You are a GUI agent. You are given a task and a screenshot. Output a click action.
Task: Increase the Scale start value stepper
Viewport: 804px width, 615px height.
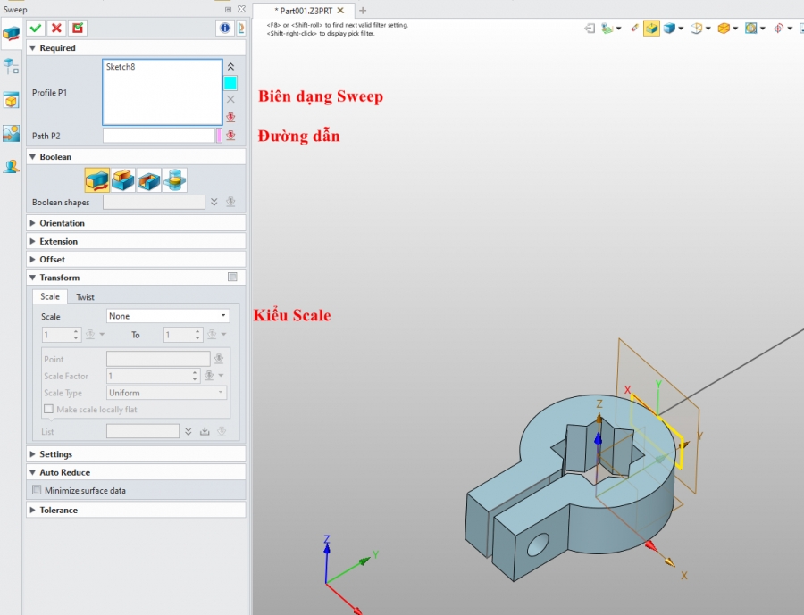(x=76, y=331)
